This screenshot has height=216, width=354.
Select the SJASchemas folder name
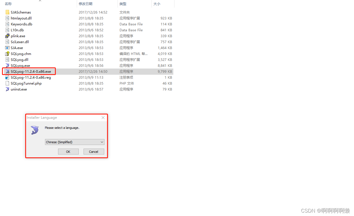21,12
